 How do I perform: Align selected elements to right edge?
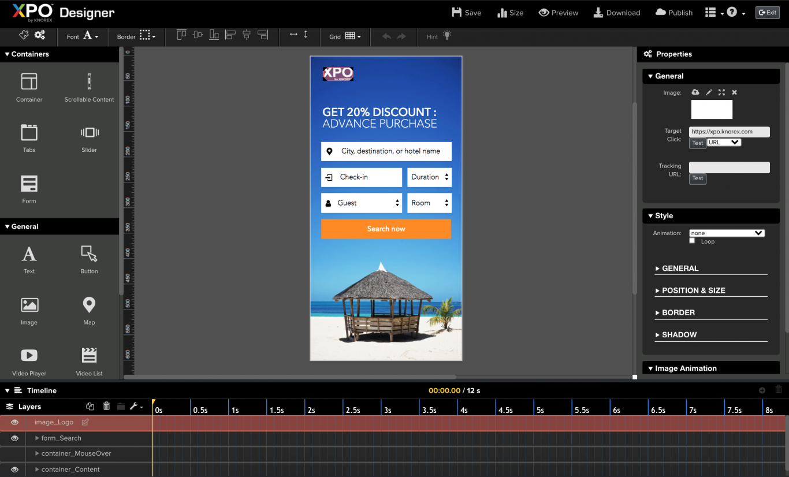click(x=263, y=35)
